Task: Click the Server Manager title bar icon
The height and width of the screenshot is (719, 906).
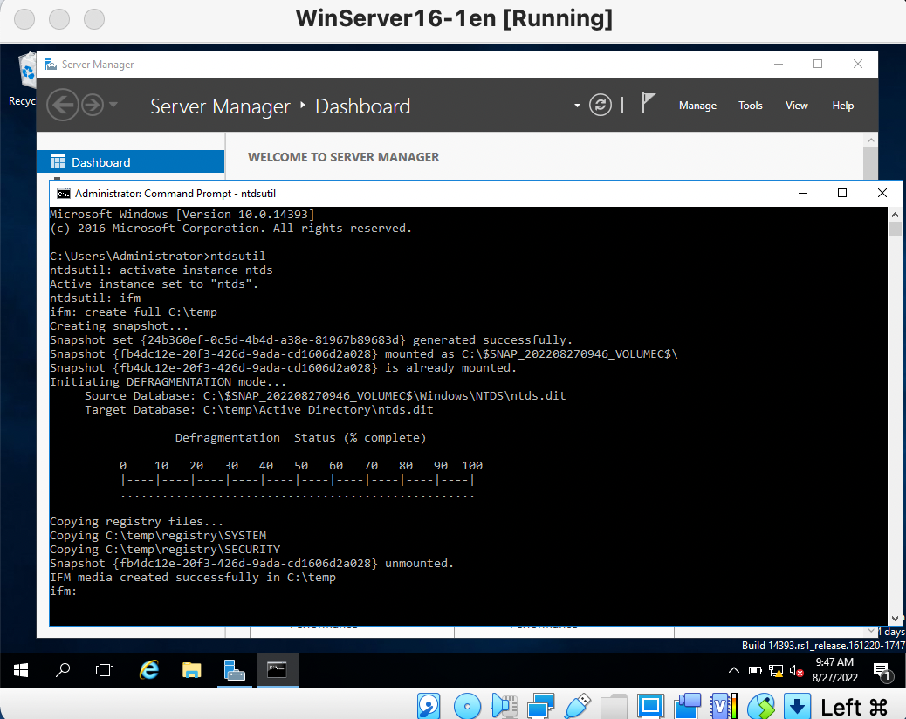Action: 51,64
